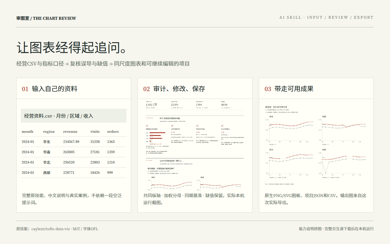
Task: Click the caption beginning 完整原技能、中文说明
Action: [x=72, y=199]
